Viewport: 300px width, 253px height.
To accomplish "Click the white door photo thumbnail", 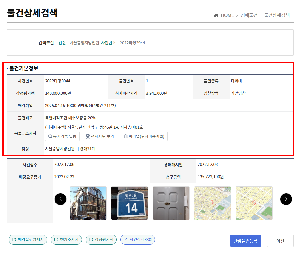I will [x=171, y=203].
